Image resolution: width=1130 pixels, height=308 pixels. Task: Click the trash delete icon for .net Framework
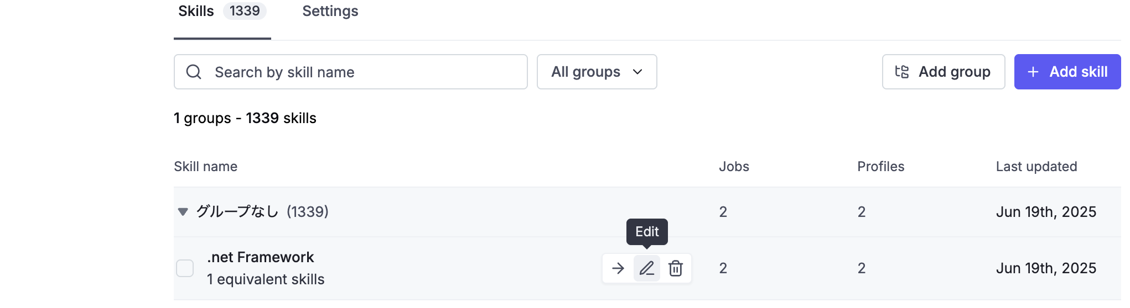[675, 268]
